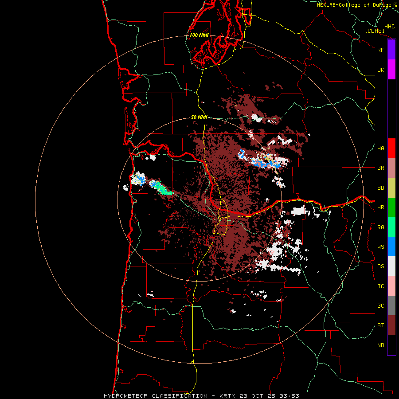
Task: Click the UK magenta legend swatch
Action: tap(391, 70)
